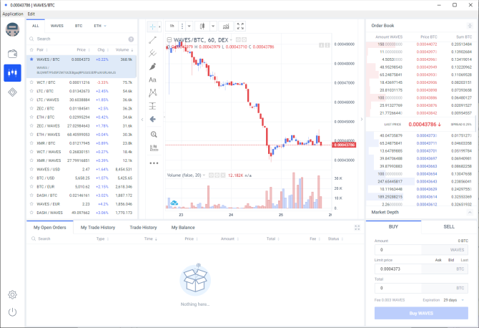Show more drawing tools (three dots)
479x328 pixels.
point(154,163)
